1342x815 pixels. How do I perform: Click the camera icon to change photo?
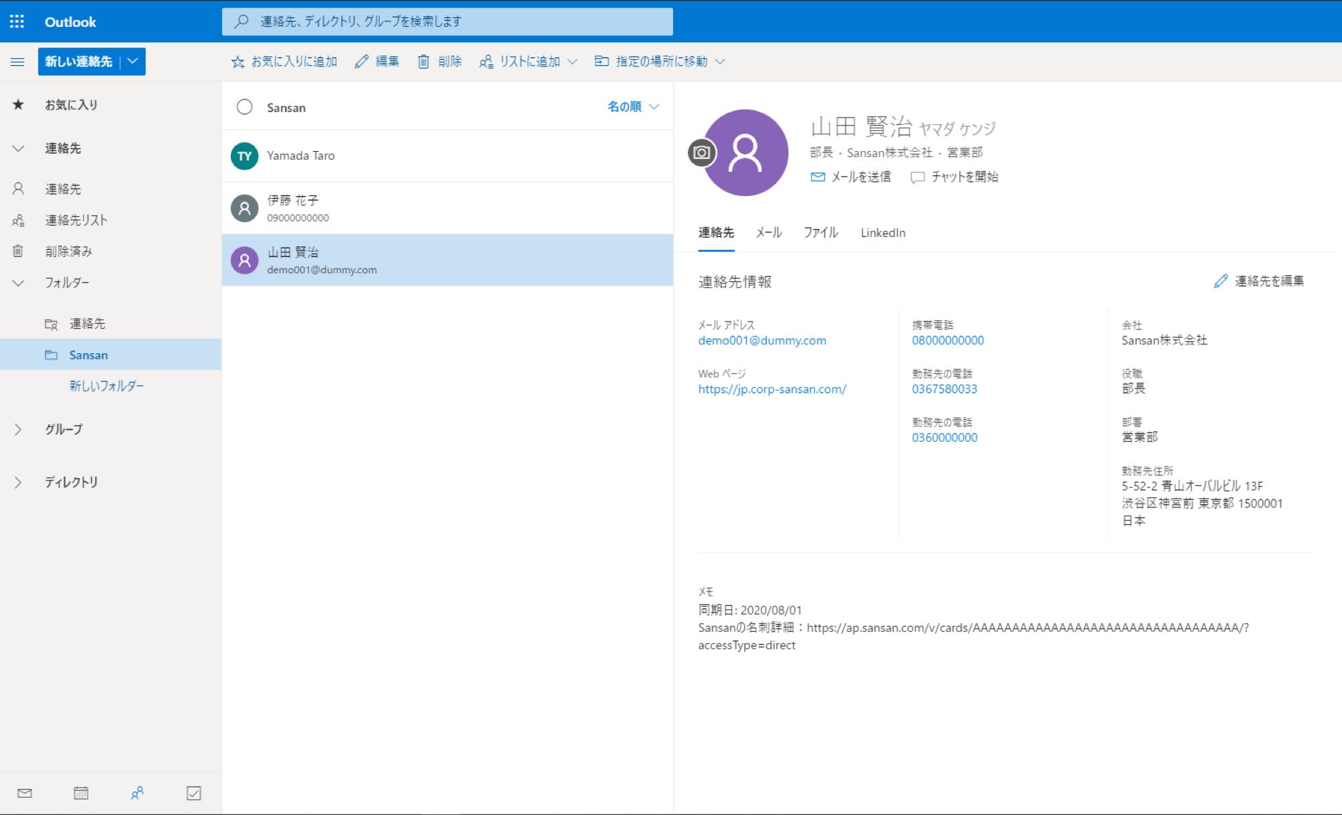(701, 152)
